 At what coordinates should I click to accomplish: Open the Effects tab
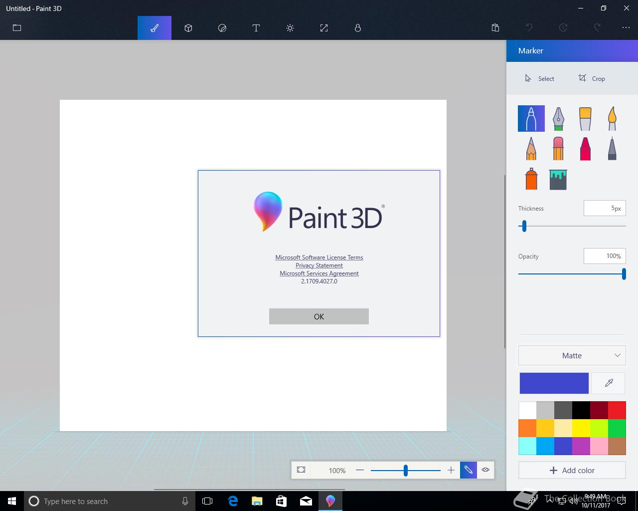290,28
